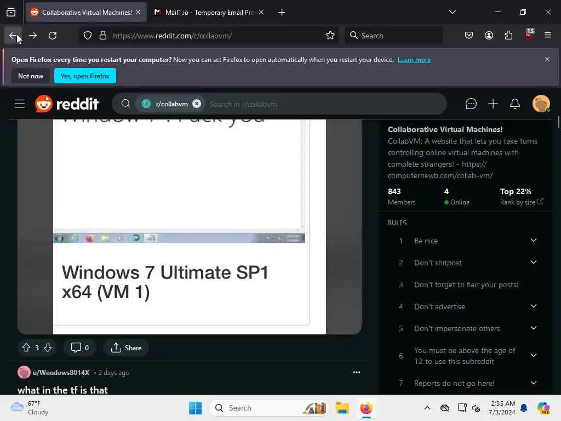Click 'Yes, open Firefox' button
The image size is (561, 421).
(x=85, y=76)
